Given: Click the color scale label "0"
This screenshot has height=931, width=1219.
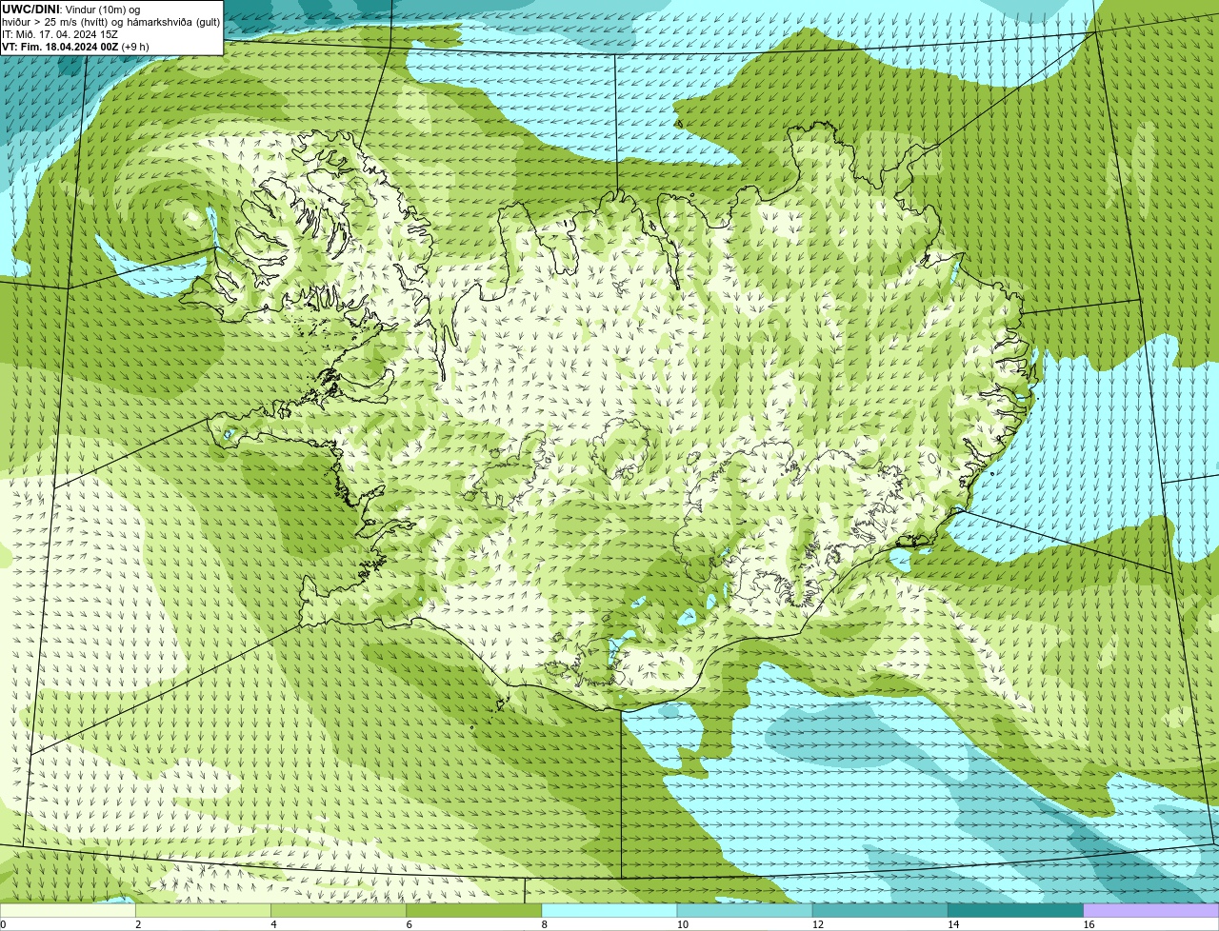Looking at the screenshot, I should click(3, 924).
